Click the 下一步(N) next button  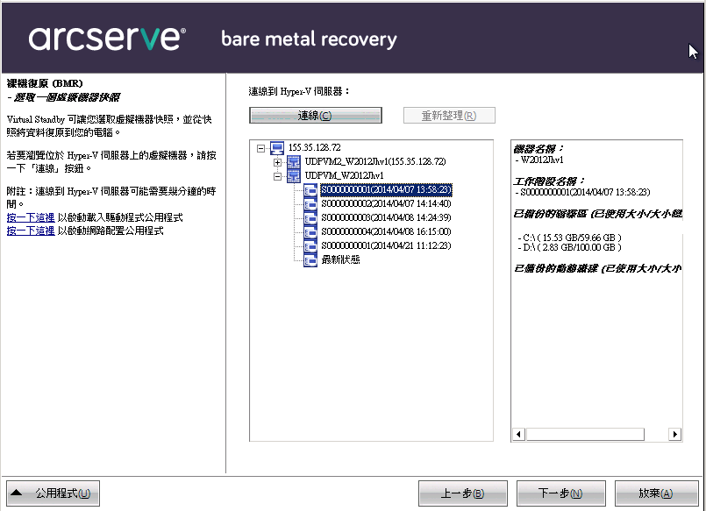click(561, 493)
